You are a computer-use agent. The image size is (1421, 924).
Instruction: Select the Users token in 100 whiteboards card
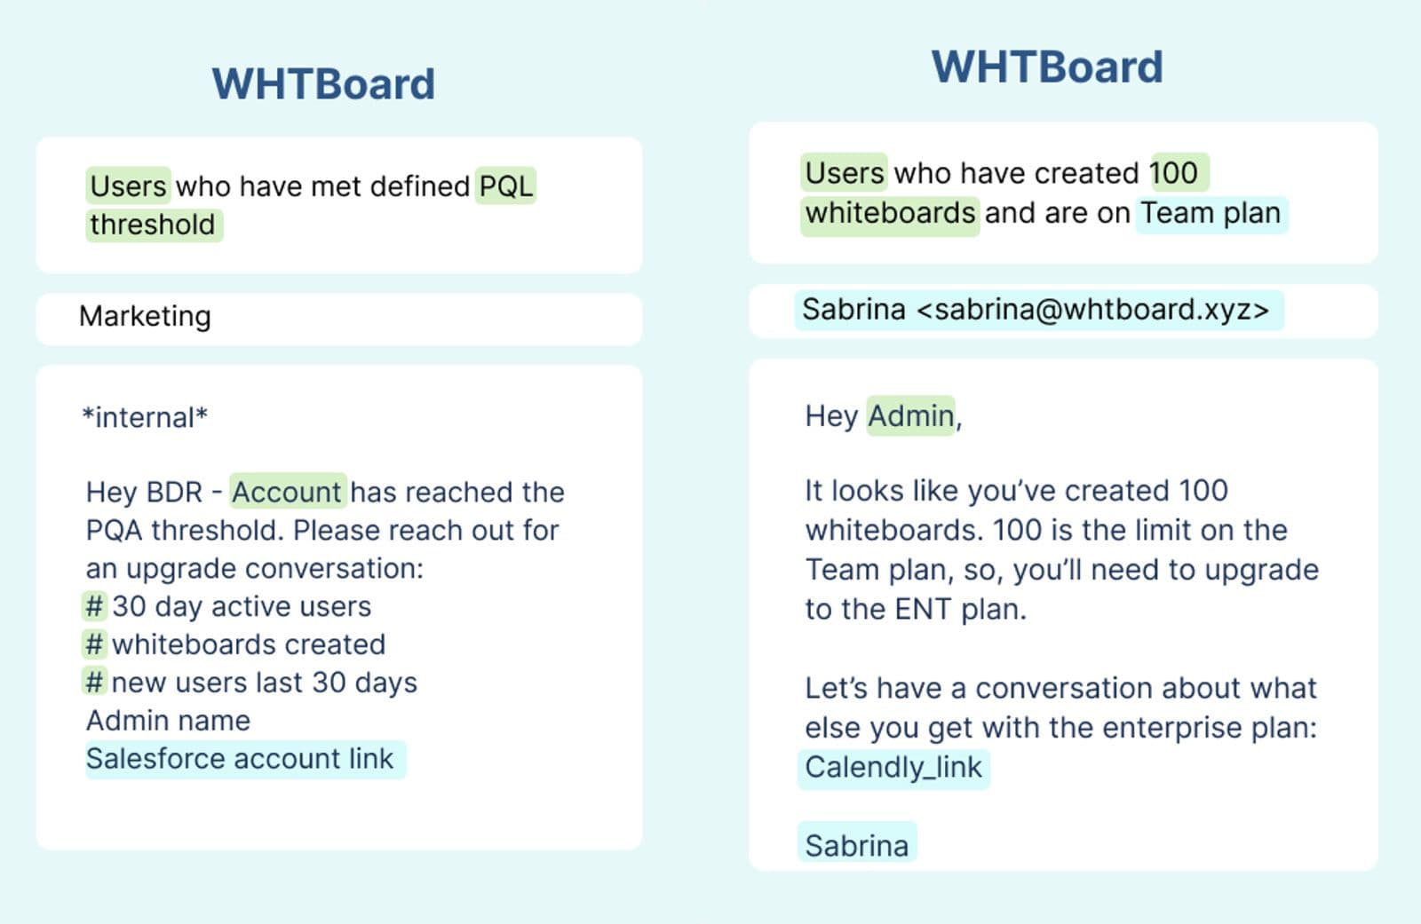pos(845,173)
